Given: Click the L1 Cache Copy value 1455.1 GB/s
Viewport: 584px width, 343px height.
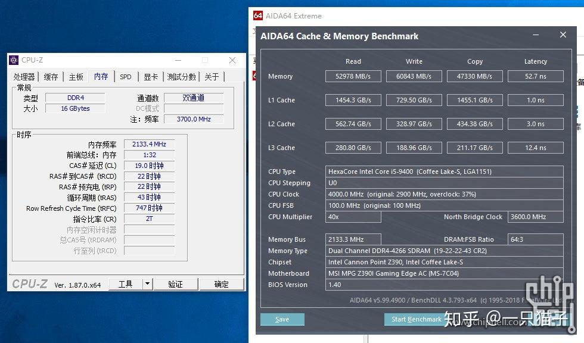Looking at the screenshot, I should [474, 100].
